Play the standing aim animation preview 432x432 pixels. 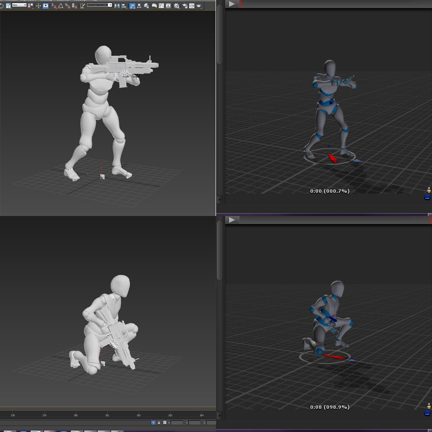[x=232, y=3]
